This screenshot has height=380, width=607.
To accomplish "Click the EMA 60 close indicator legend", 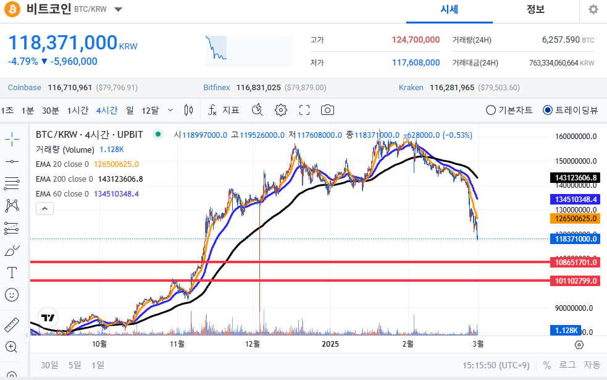I will 87,193.
